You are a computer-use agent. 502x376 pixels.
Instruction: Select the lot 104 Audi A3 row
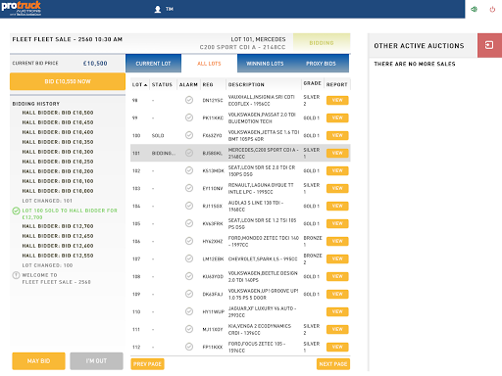point(240,206)
